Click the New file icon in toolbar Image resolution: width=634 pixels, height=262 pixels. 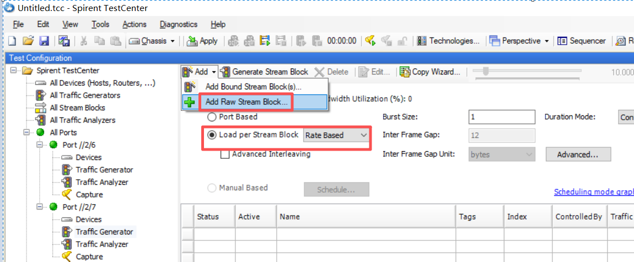(13, 41)
